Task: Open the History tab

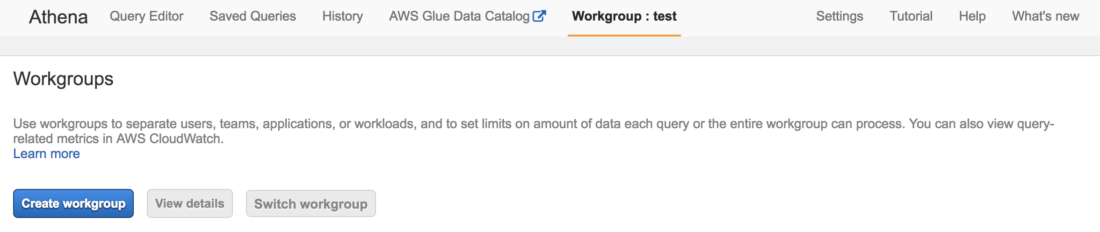Action: [342, 16]
